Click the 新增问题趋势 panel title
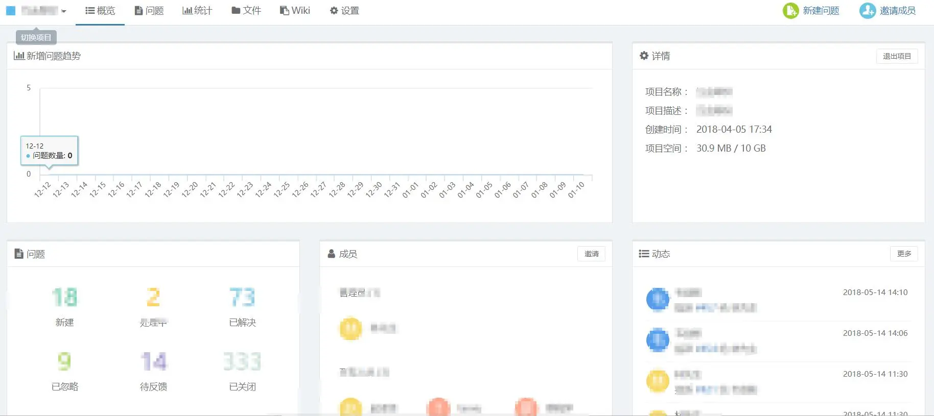 pos(54,56)
